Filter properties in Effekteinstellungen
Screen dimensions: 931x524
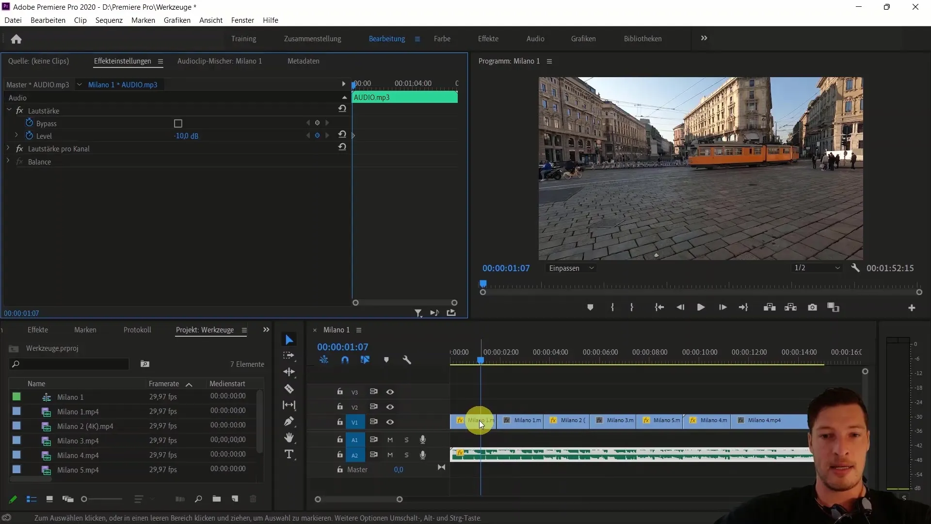tap(418, 313)
